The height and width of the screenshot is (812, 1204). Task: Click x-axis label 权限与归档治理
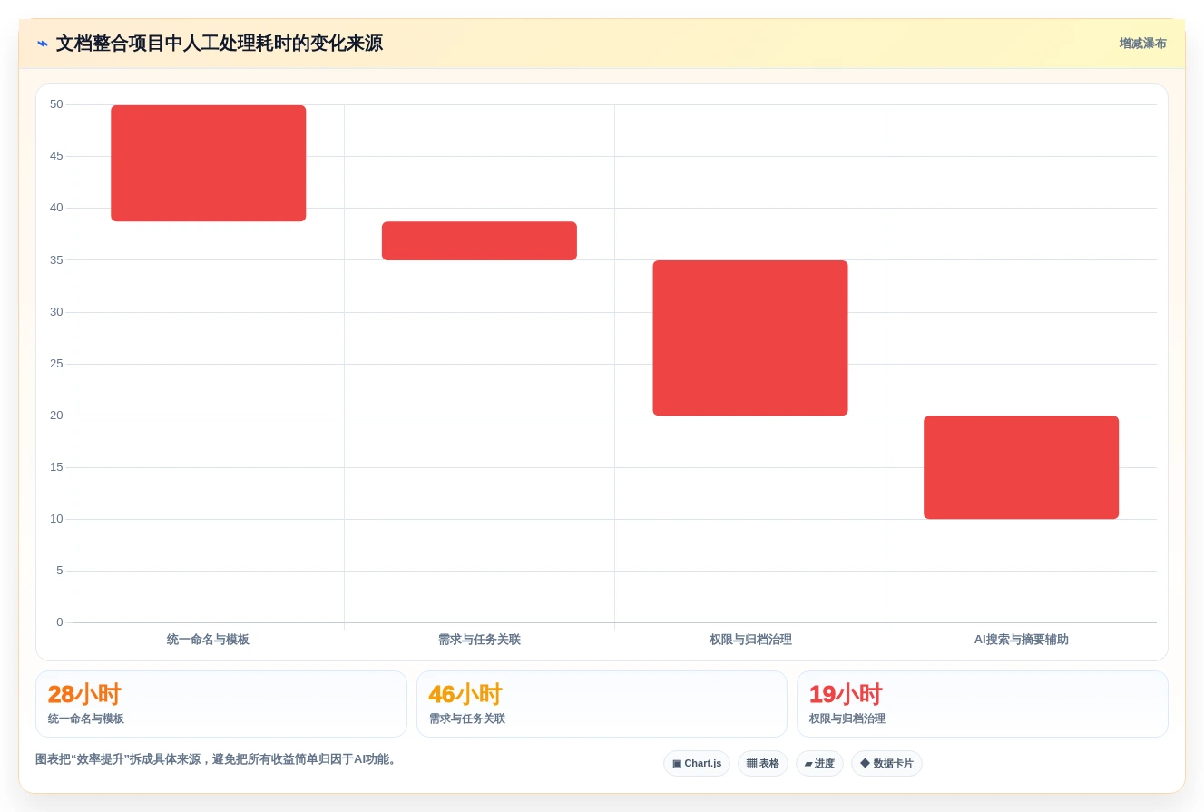pyautogui.click(x=750, y=640)
